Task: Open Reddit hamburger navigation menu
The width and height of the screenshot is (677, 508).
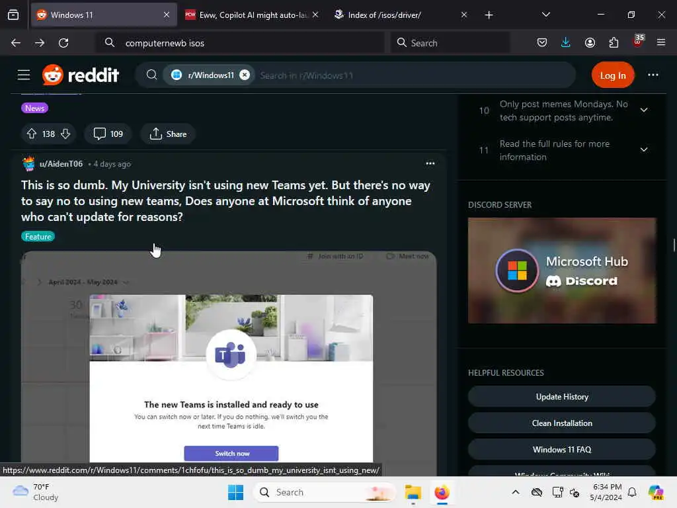Action: [24, 75]
